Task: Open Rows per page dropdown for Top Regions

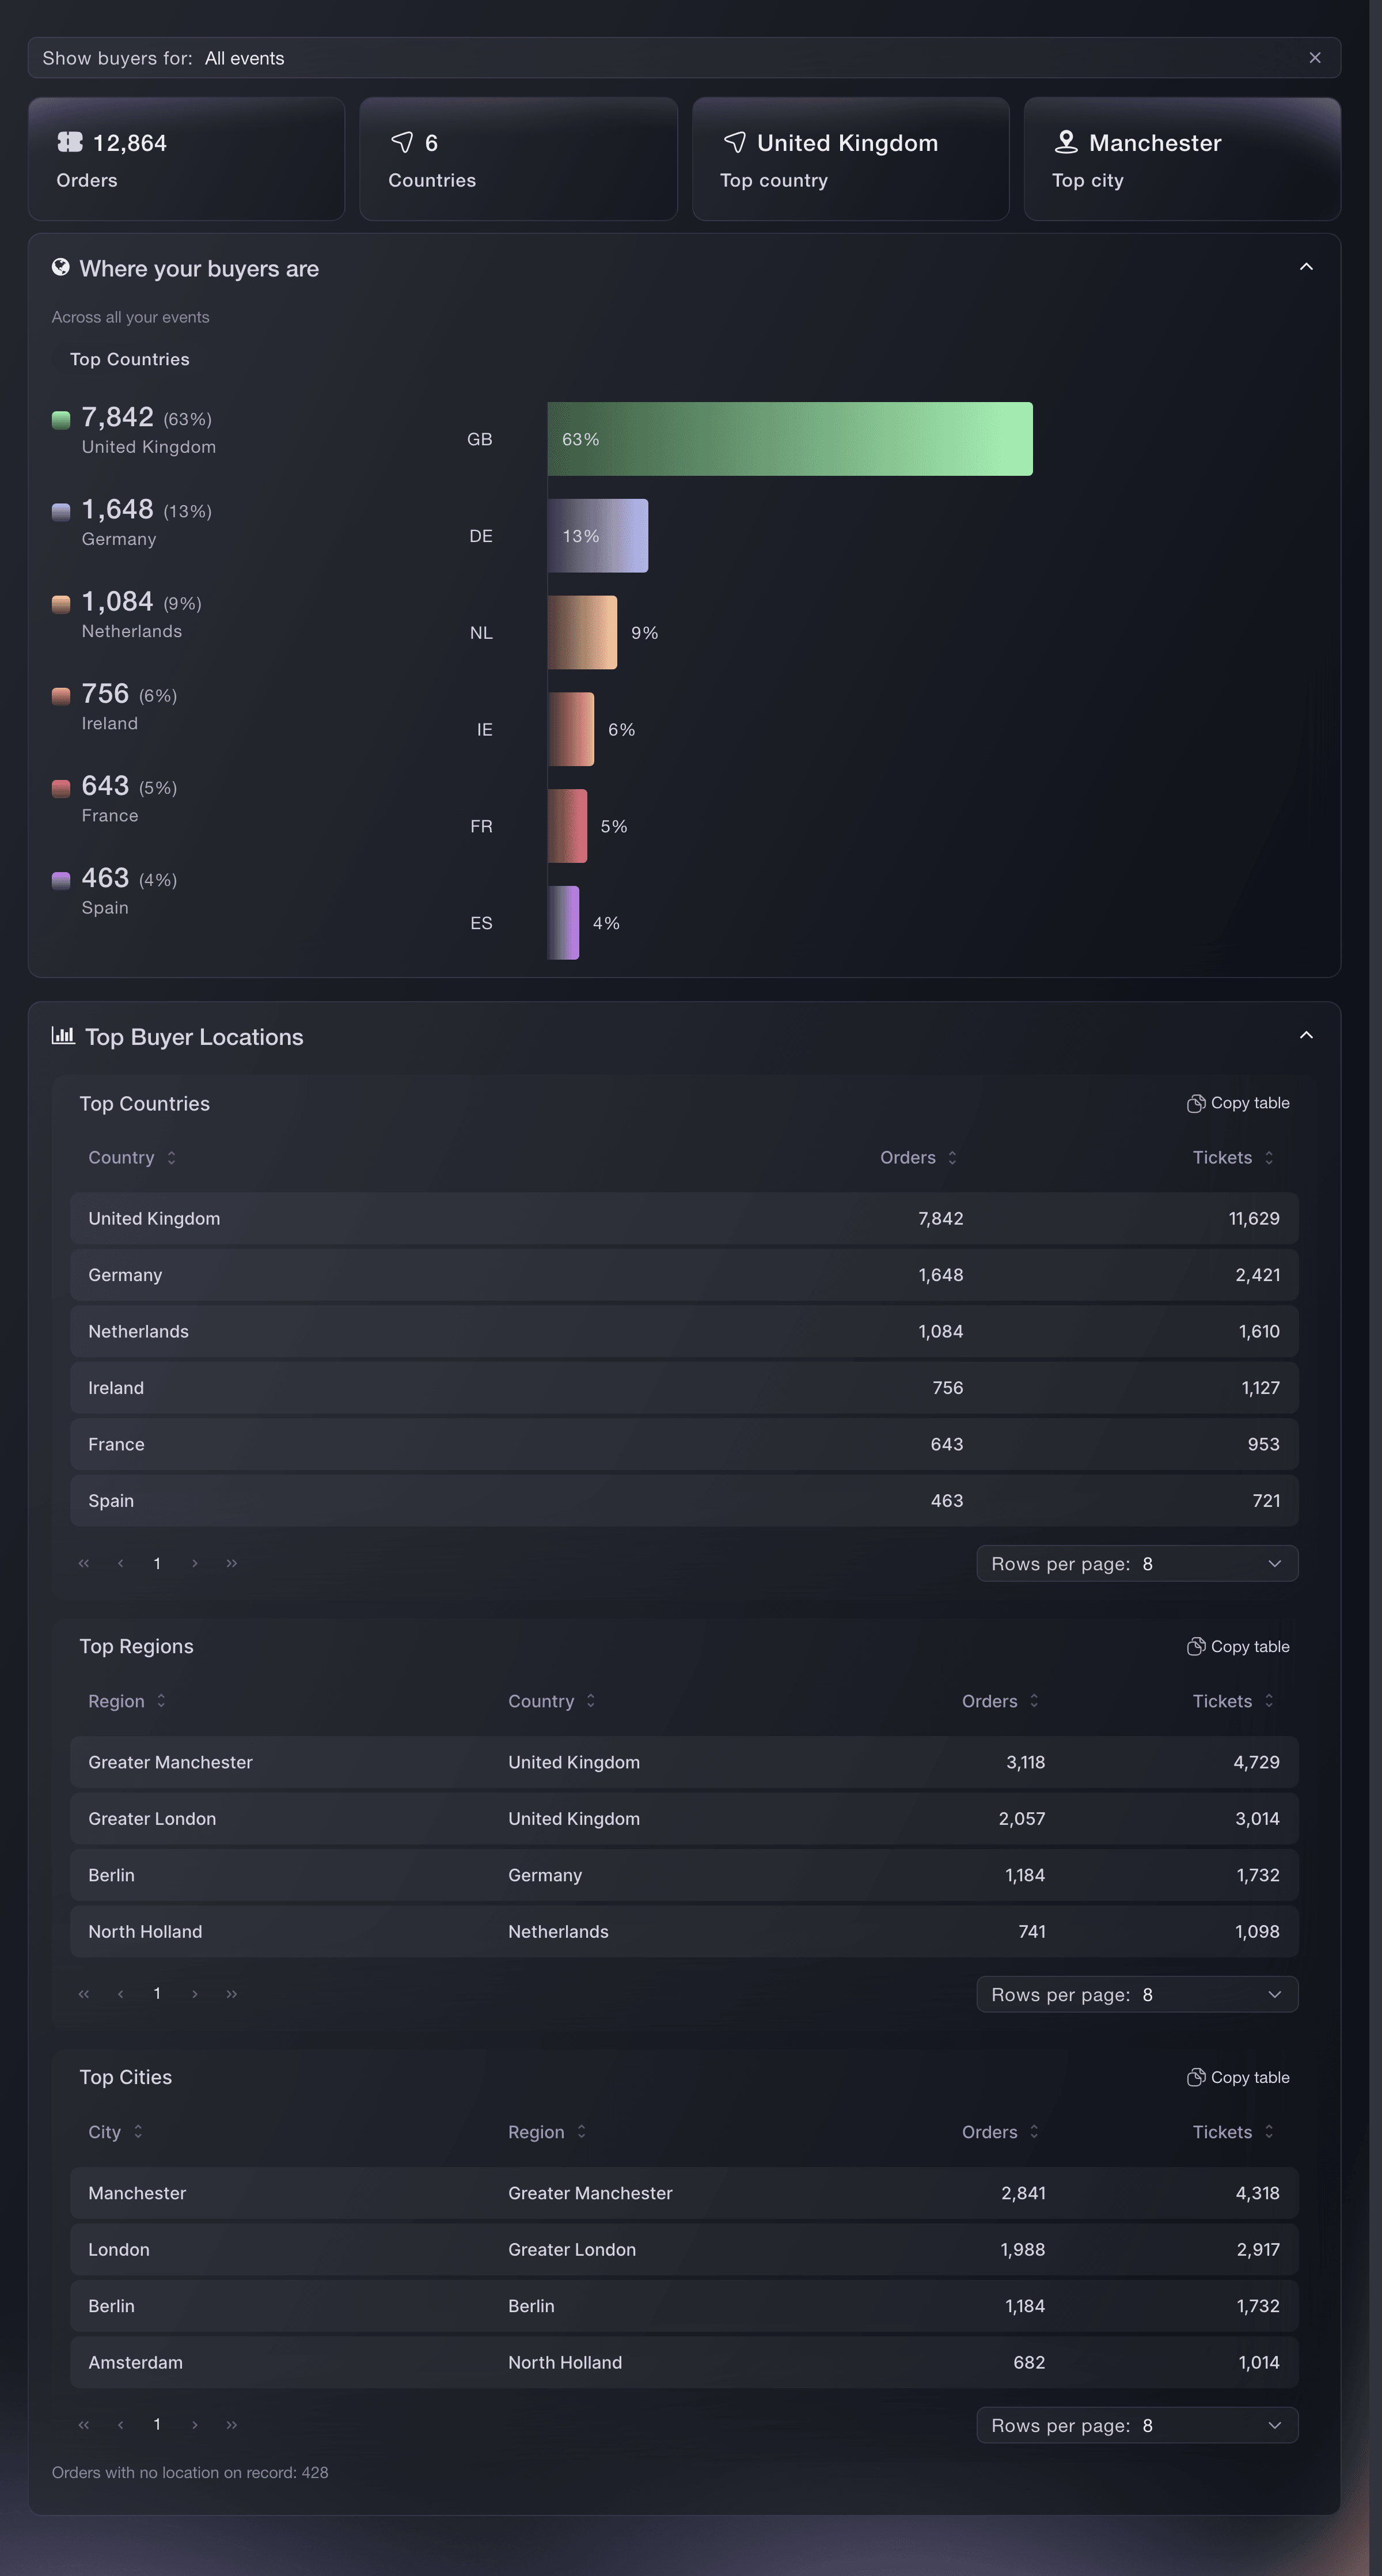Action: point(1137,1994)
